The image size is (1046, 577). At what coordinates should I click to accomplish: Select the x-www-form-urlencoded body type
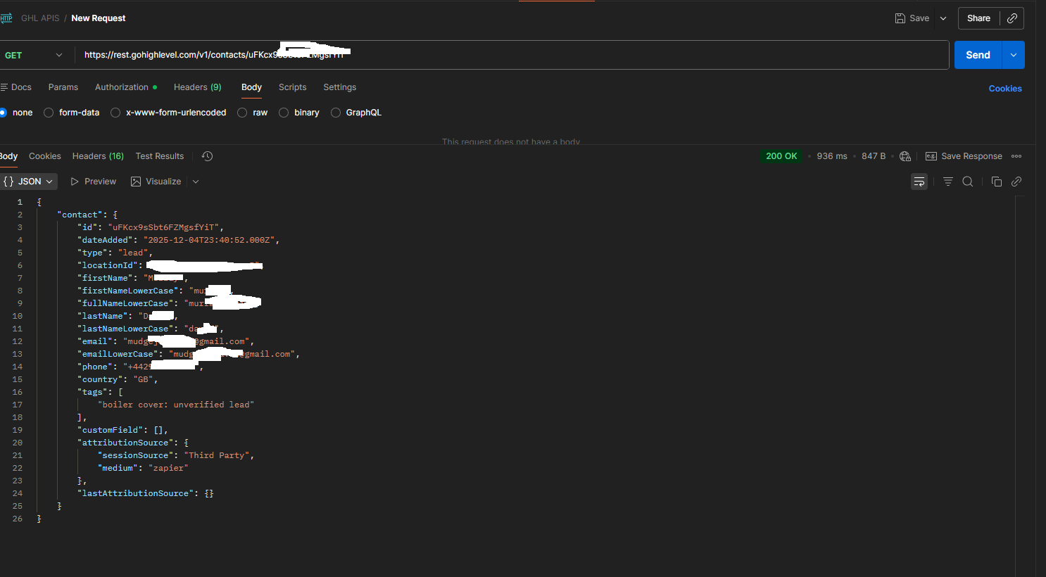click(169, 113)
